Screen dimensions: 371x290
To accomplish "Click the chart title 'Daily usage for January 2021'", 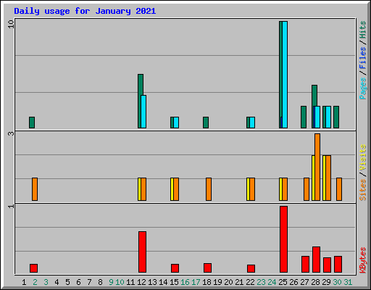I will 85,11.
